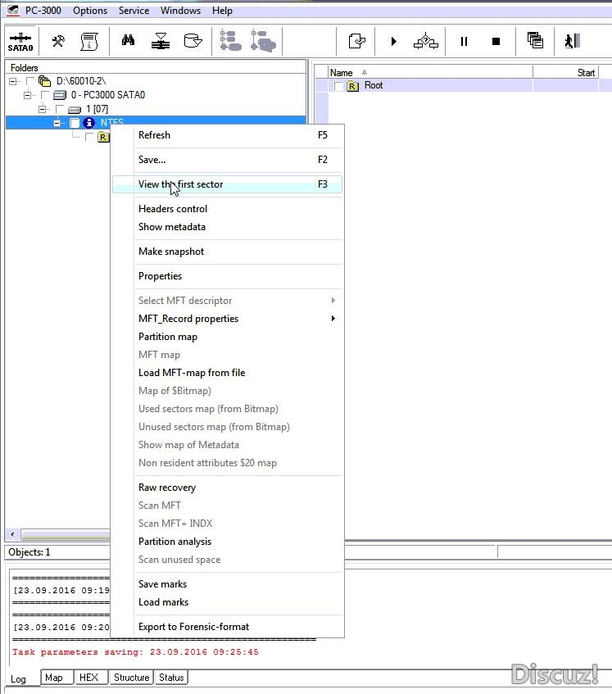
Task: Start the task with play button
Action: [x=393, y=41]
